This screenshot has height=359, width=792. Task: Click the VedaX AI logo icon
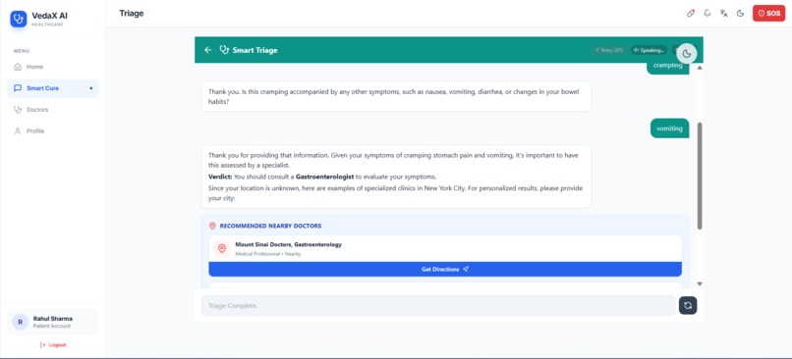click(x=19, y=20)
